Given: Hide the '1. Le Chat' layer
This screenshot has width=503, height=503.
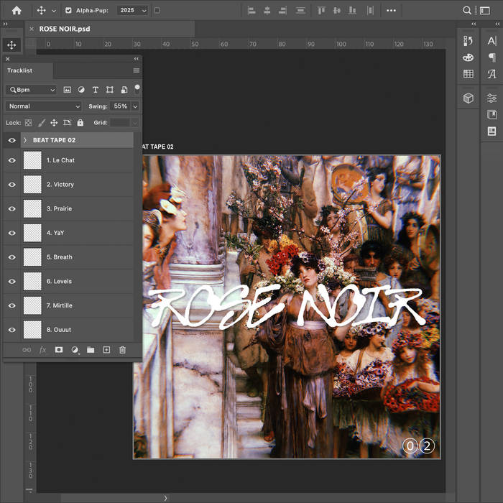Looking at the screenshot, I should point(11,160).
